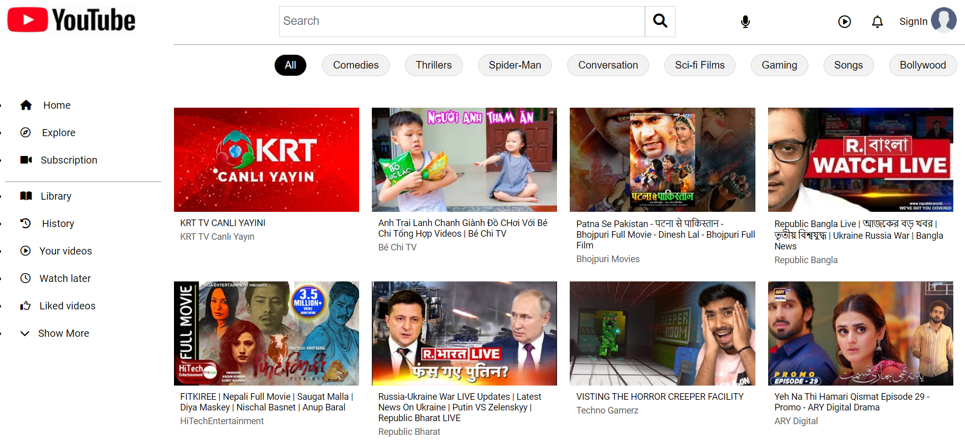Click title FITKIREE Nepali Full Movie
Image resolution: width=965 pixels, height=445 pixels.
(x=267, y=402)
